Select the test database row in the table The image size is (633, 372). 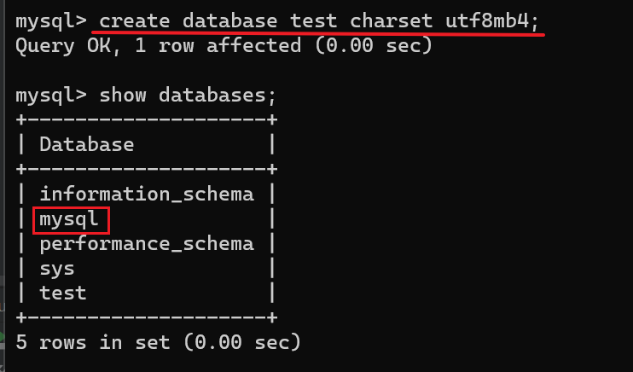63,293
